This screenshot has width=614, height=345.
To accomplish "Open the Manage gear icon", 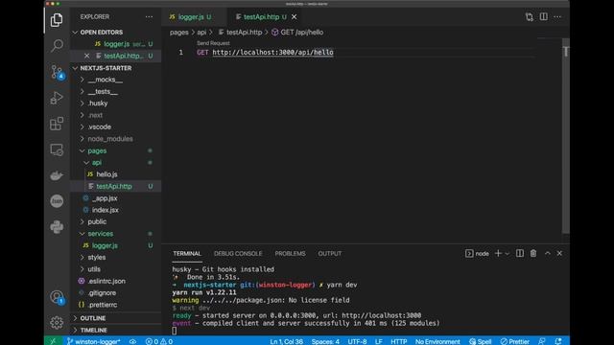I will (x=57, y=323).
